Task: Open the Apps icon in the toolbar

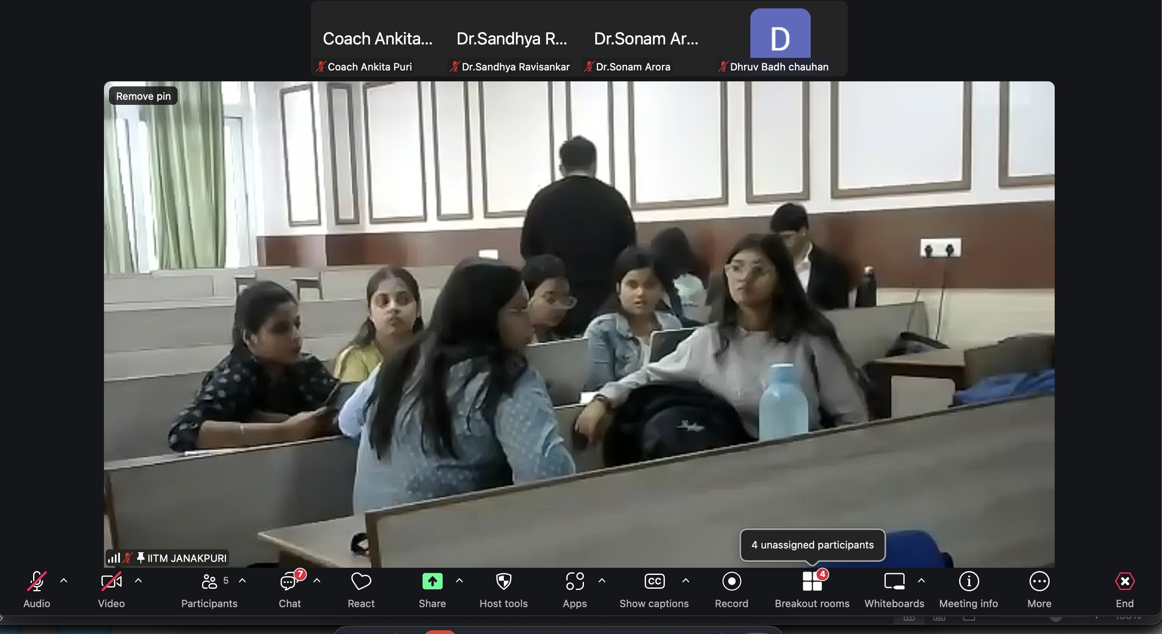Action: (575, 582)
